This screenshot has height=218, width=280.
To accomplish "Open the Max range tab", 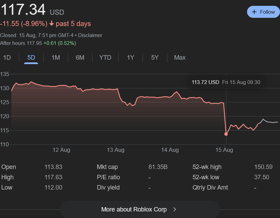I will click(x=180, y=58).
